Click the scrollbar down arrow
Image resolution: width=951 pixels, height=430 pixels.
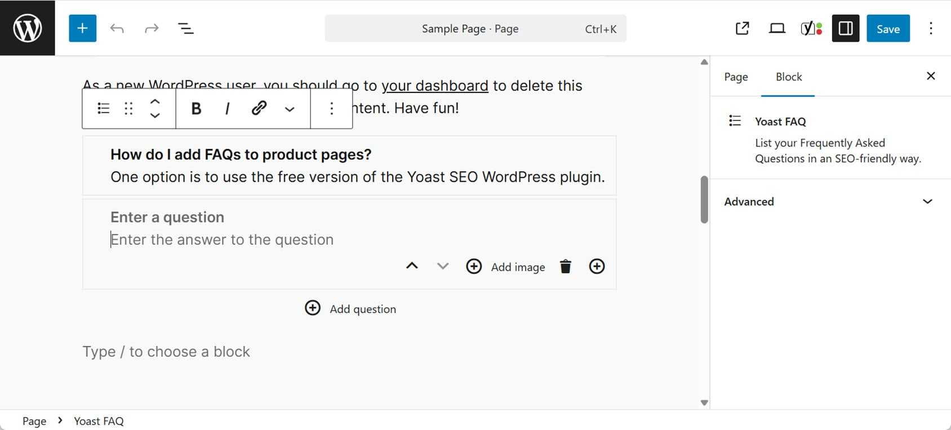704,402
